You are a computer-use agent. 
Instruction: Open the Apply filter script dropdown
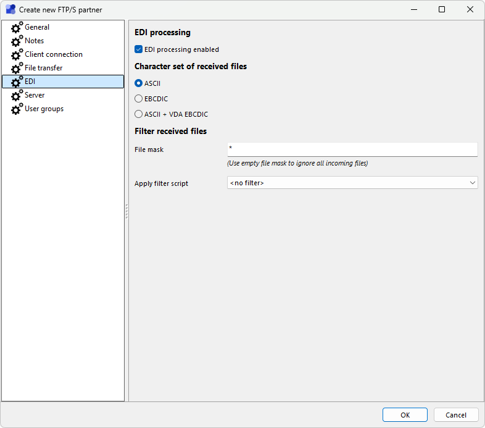pos(352,183)
